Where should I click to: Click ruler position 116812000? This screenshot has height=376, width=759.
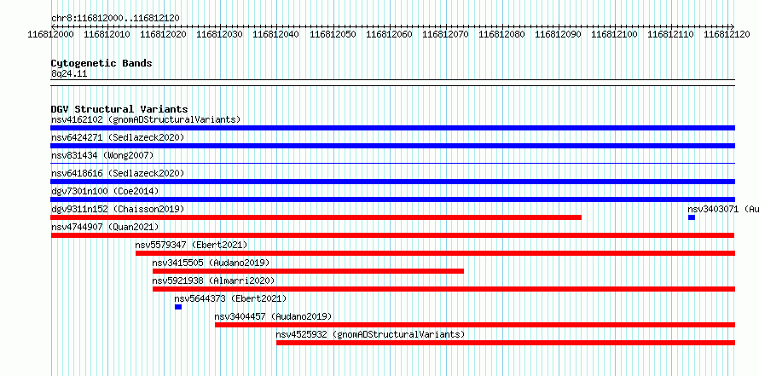coord(51,34)
